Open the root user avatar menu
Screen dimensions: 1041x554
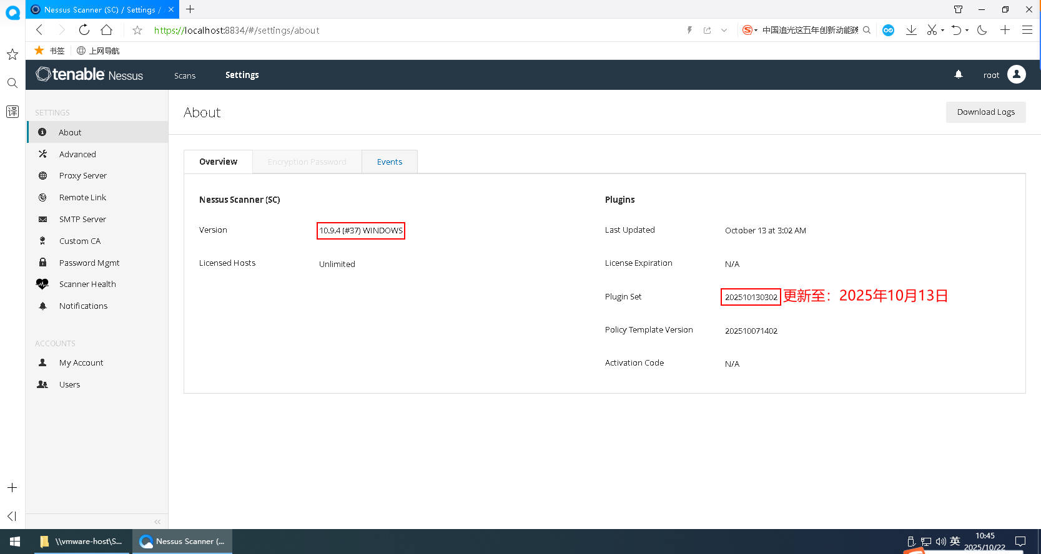[x=1016, y=75]
